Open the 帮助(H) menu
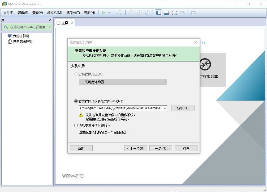The image size is (267, 192). pyautogui.click(x=89, y=13)
